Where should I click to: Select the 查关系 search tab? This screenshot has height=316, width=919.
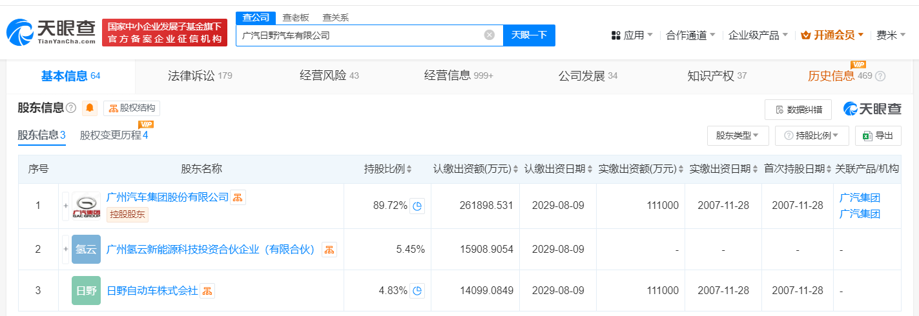[x=336, y=17]
